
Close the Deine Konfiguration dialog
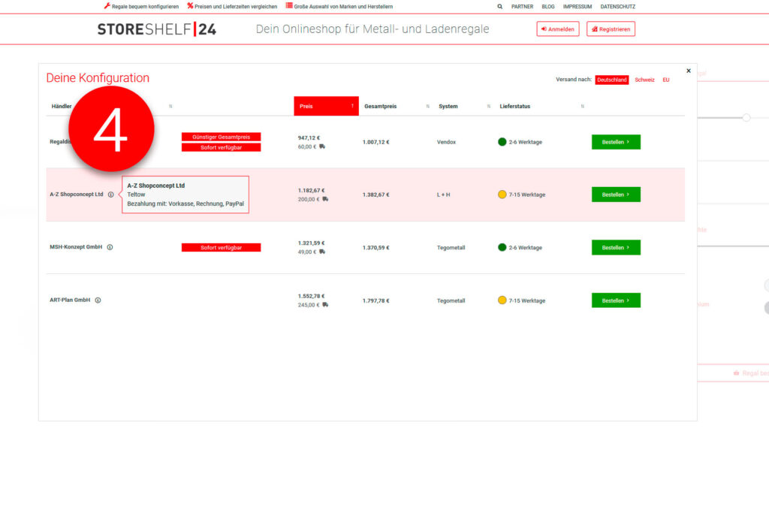coord(689,71)
